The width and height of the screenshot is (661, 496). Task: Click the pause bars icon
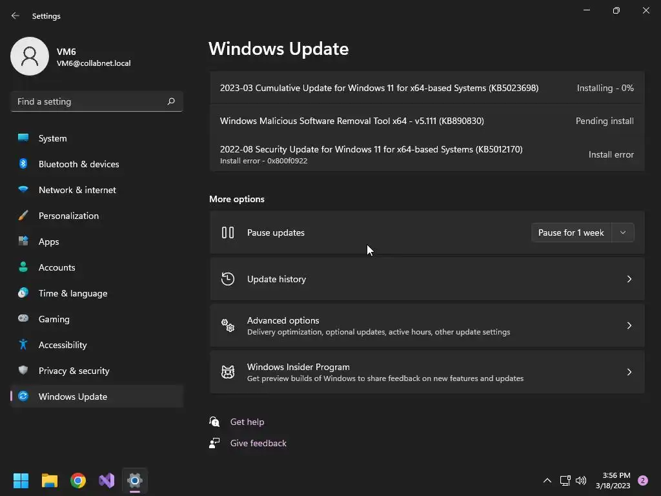[x=228, y=232]
